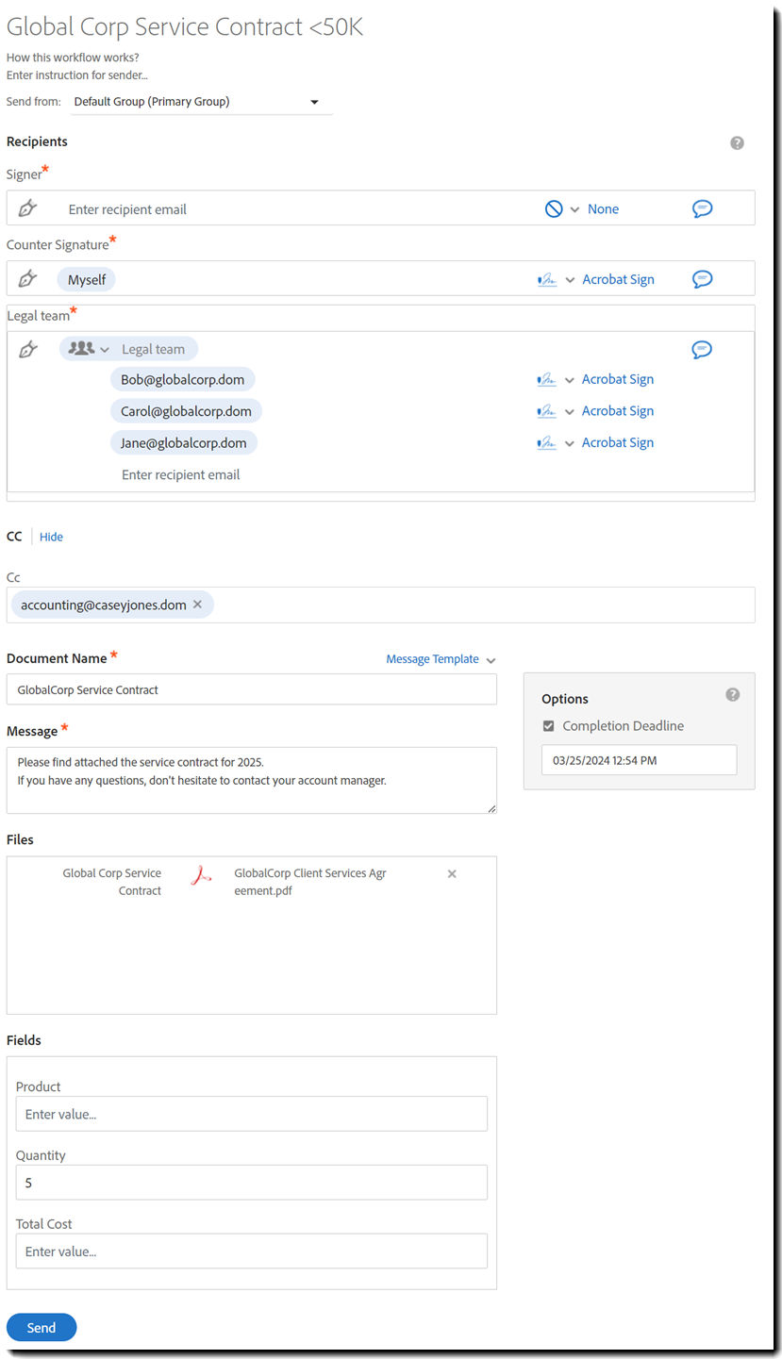This screenshot has height=1359, width=782.
Task: Click the edit pen icon on Counter Signature row
Action: tap(27, 278)
